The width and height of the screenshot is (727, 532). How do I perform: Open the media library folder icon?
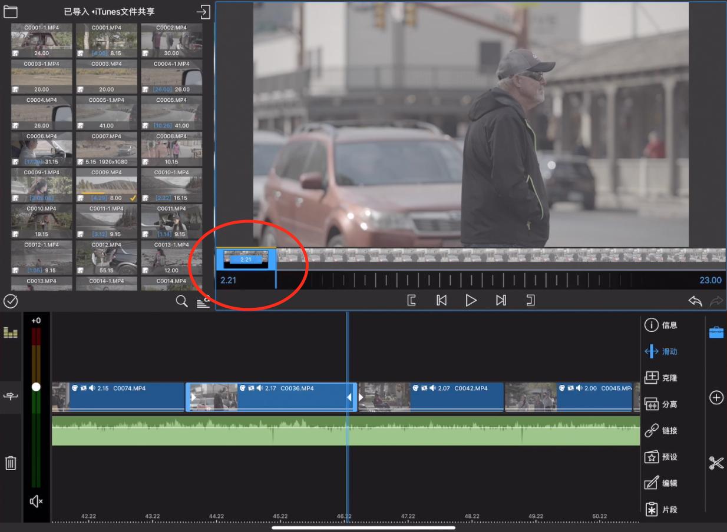[10, 12]
